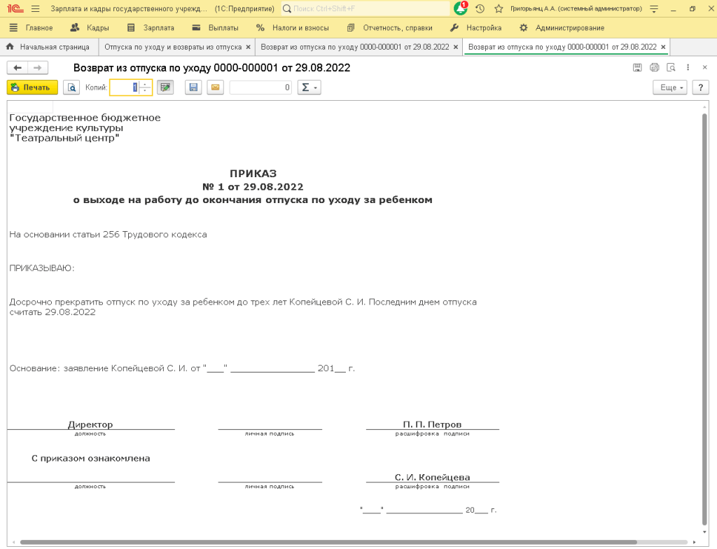Click the help question mark button

(x=700, y=88)
